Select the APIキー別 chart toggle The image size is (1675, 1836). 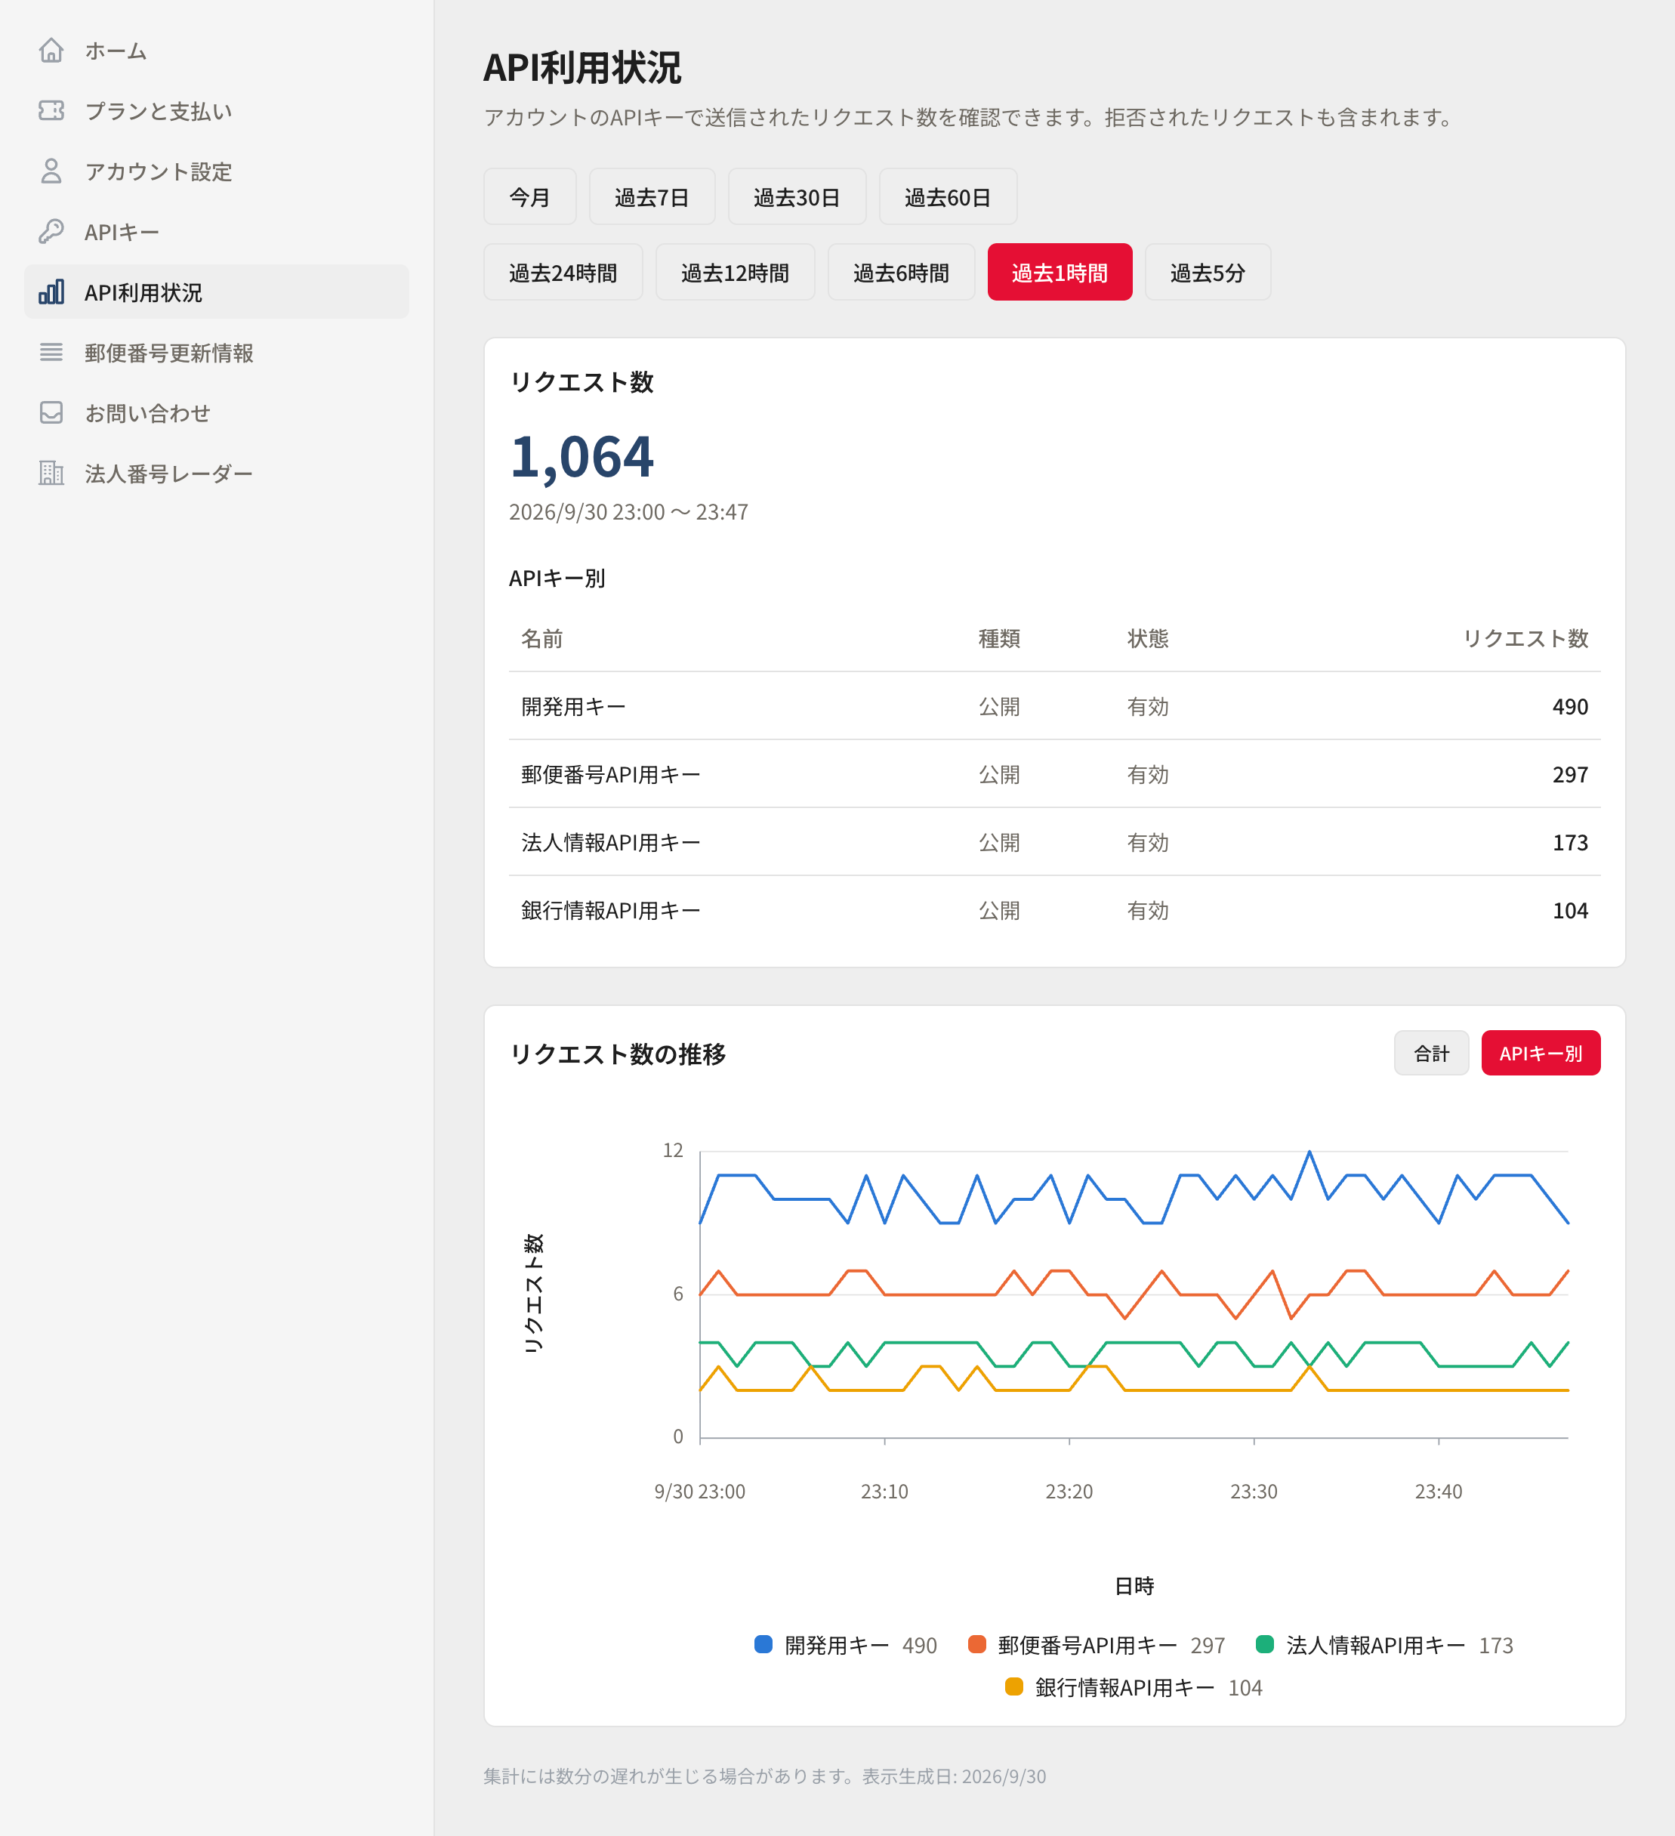pyautogui.click(x=1540, y=1053)
